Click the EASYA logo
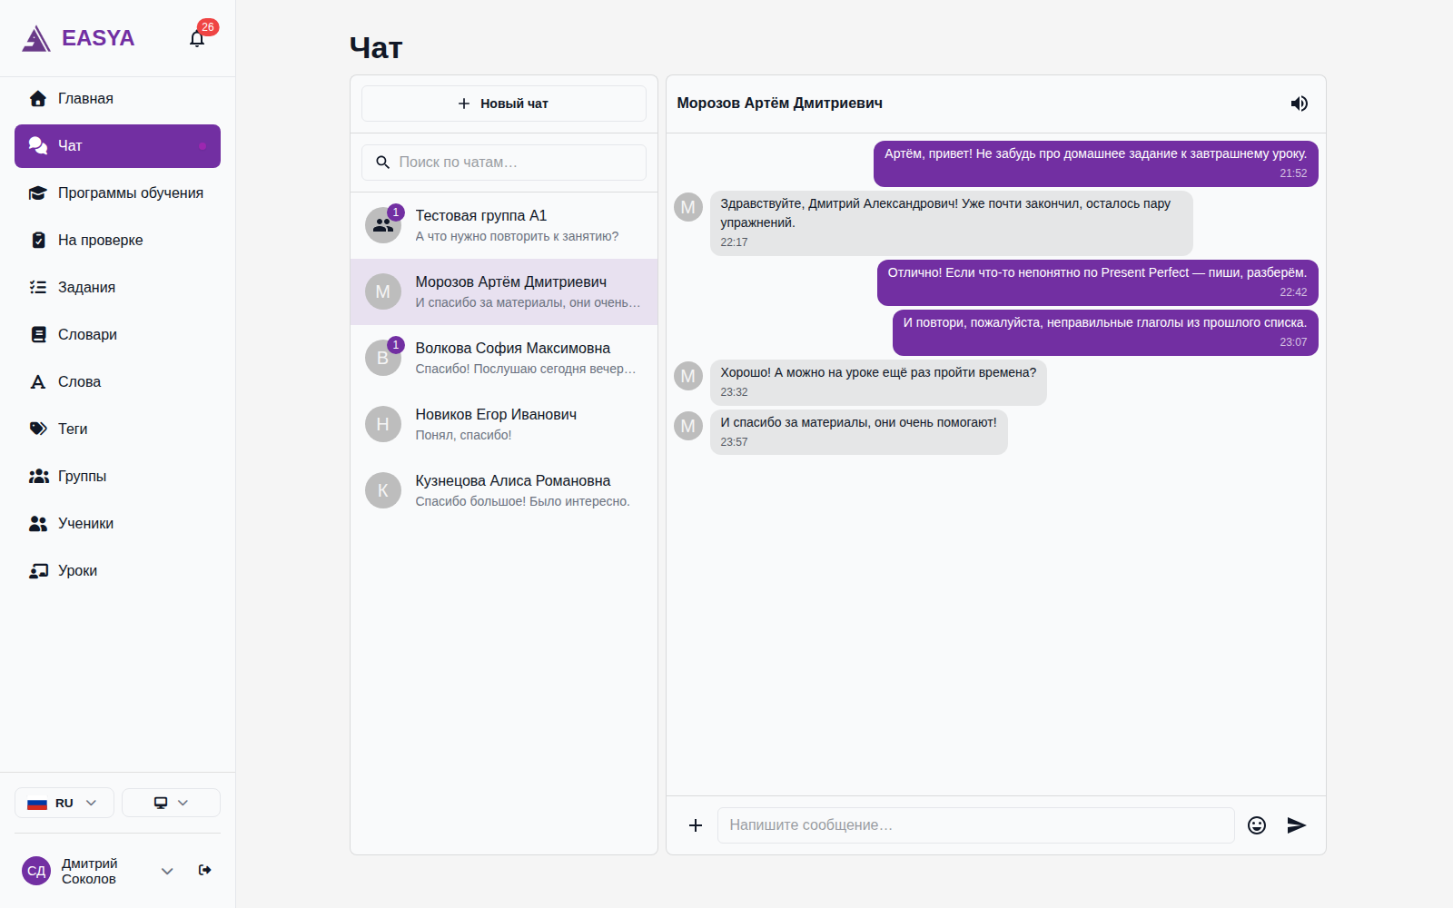The width and height of the screenshot is (1453, 908). (78, 38)
